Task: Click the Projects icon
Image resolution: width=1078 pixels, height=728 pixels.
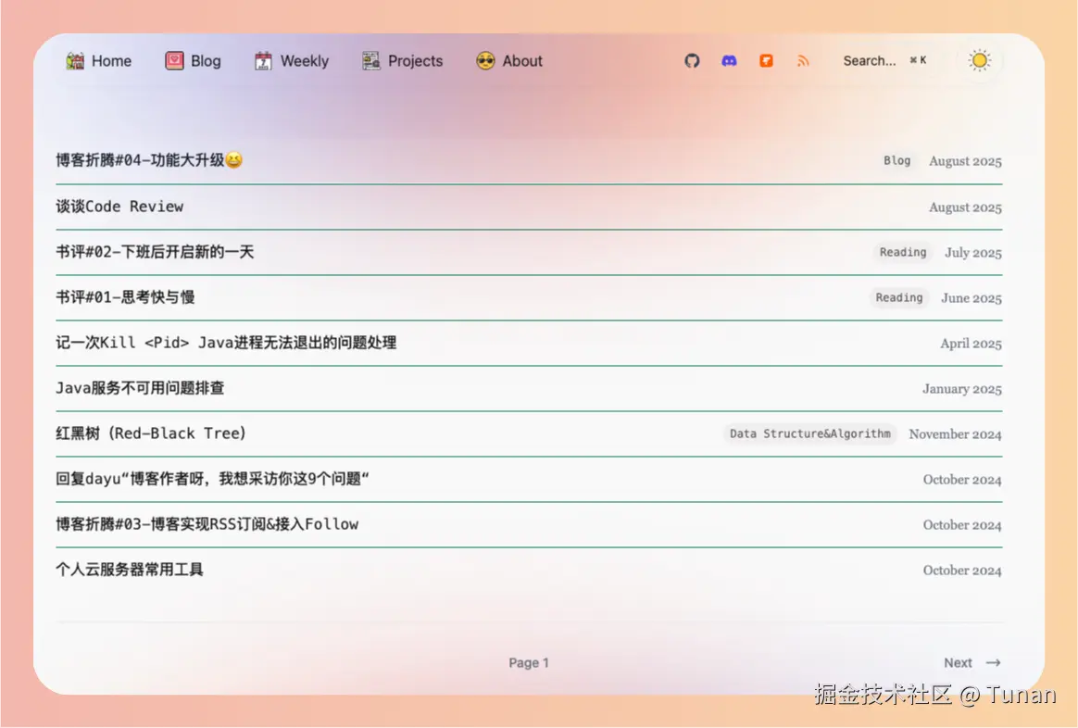Action: pos(371,60)
